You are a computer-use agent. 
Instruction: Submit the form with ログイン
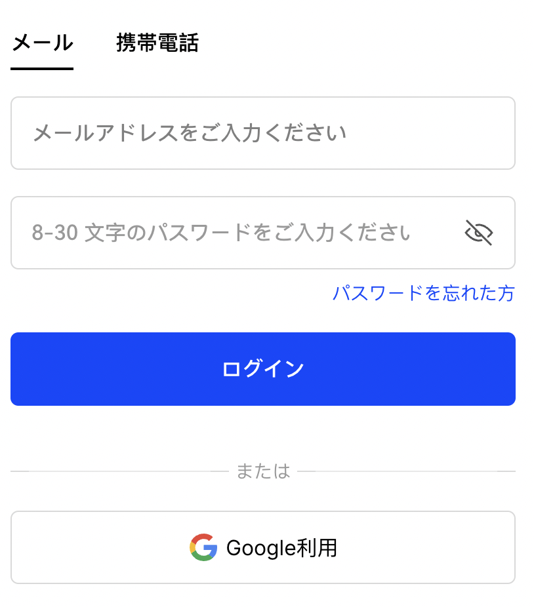263,369
